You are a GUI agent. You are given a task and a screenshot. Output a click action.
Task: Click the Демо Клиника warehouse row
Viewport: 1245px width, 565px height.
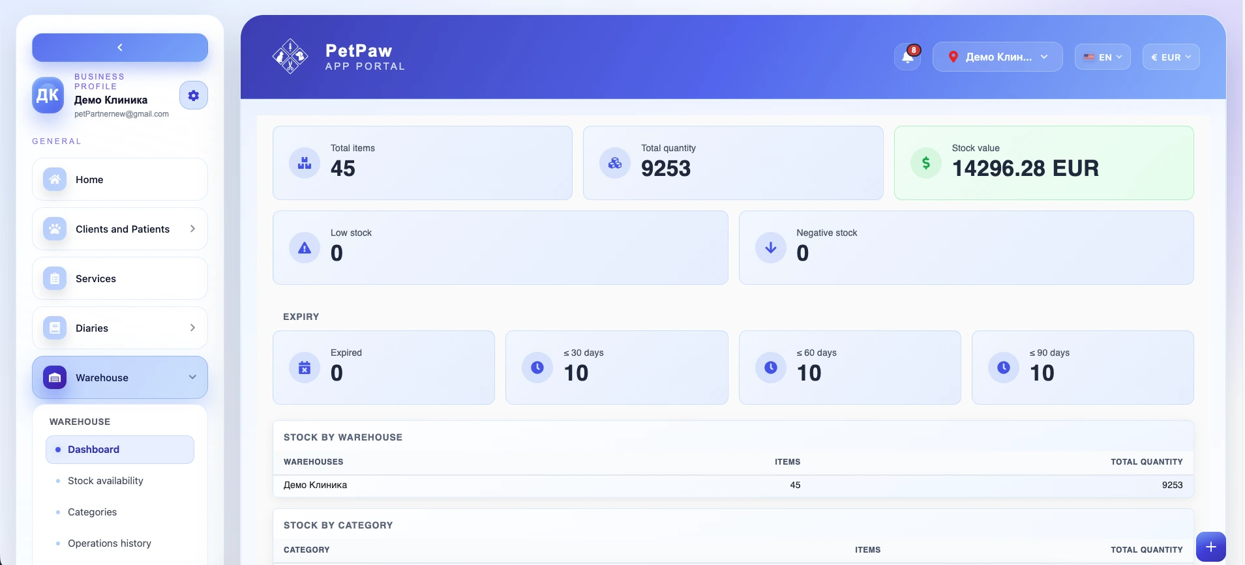click(733, 485)
